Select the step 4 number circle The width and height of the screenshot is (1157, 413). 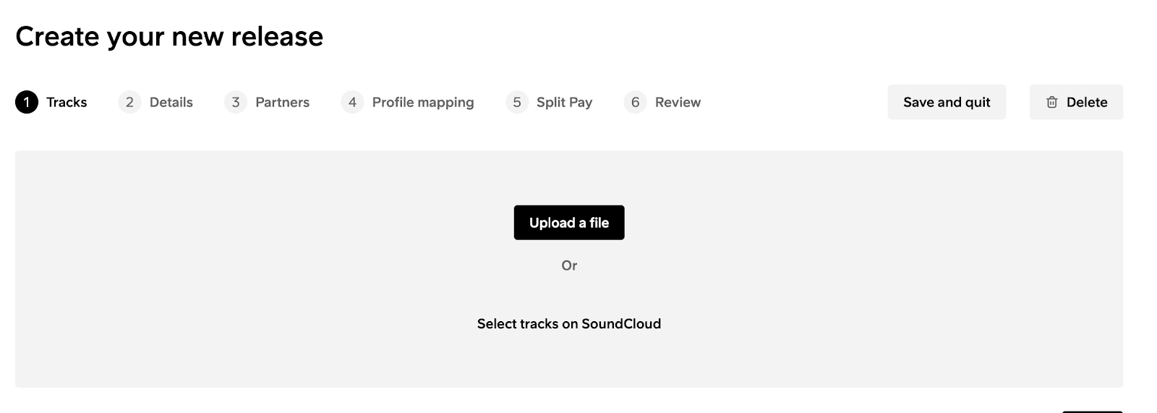pos(352,102)
